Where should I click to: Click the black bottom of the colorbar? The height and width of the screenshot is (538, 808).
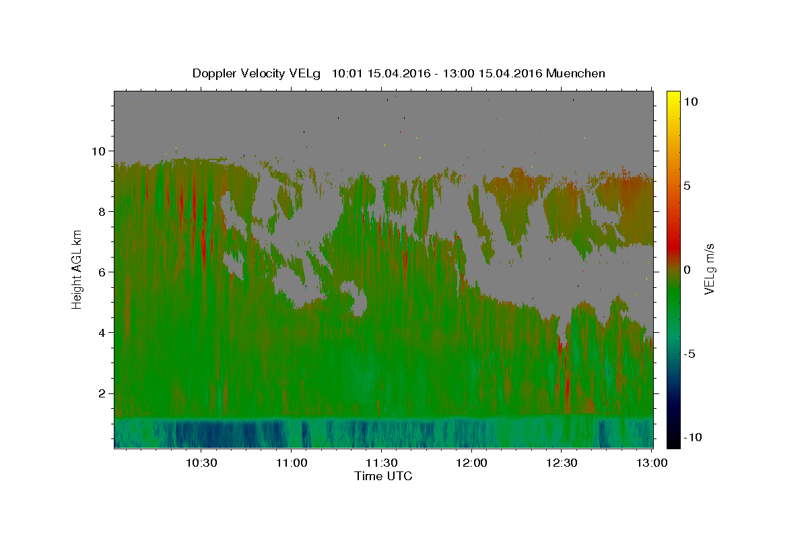click(x=673, y=443)
